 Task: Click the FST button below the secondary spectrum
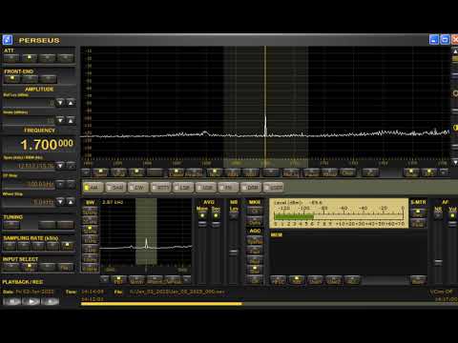(x=118, y=280)
